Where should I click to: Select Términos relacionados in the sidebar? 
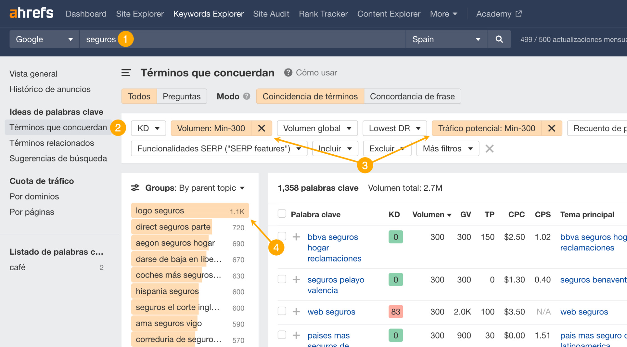click(51, 143)
